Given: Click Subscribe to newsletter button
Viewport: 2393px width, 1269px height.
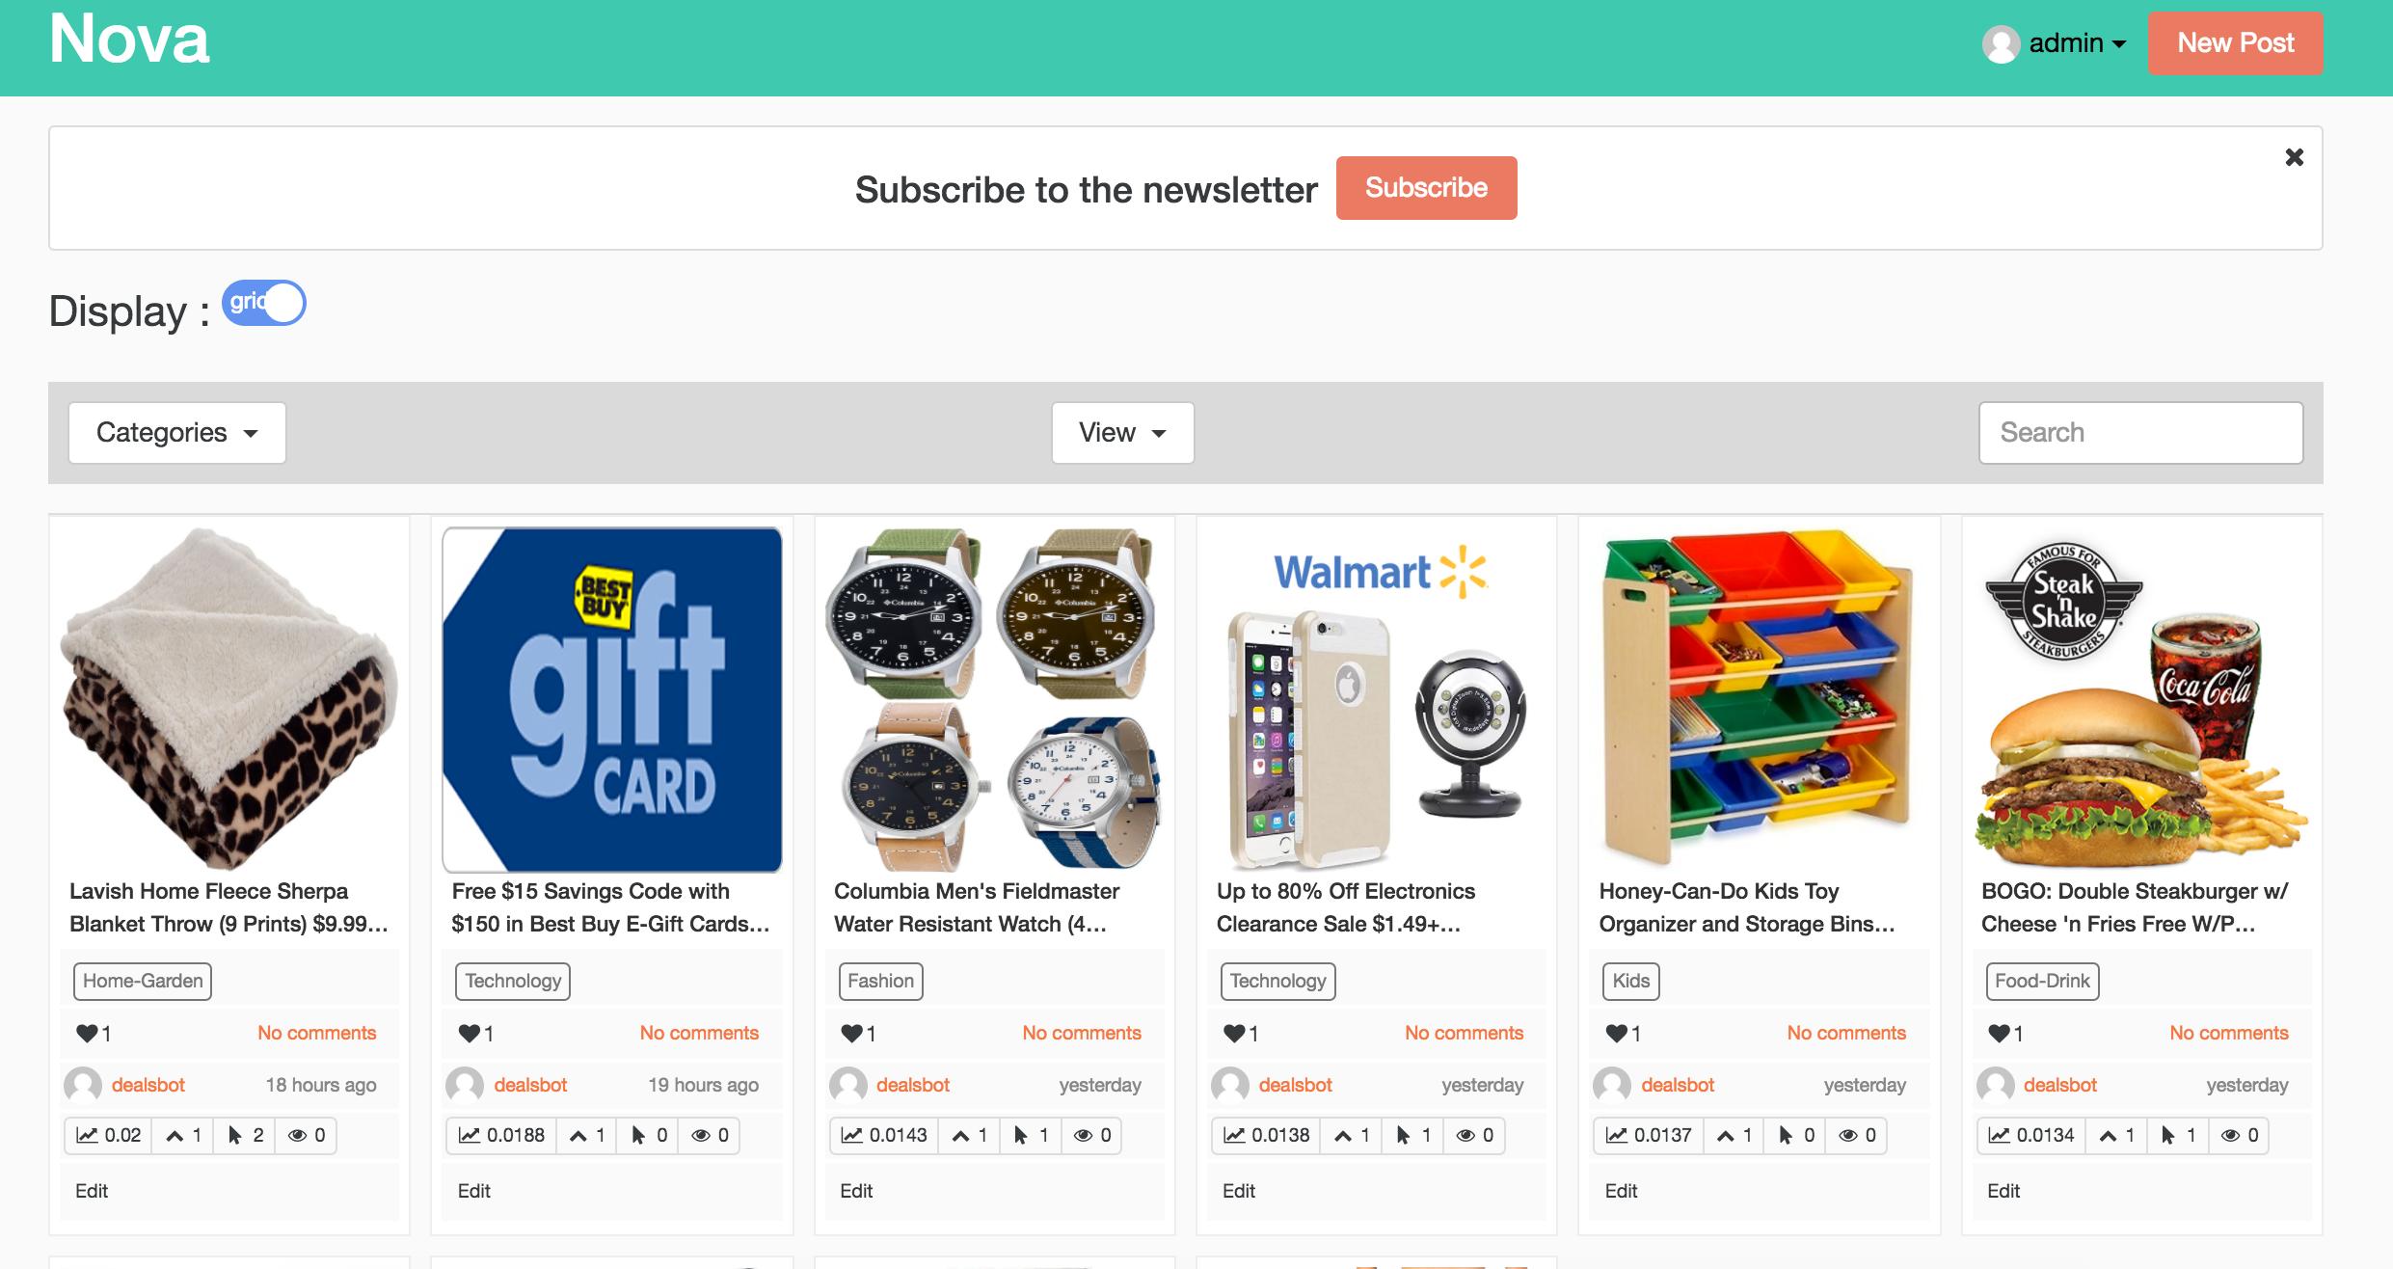Looking at the screenshot, I should click(x=1426, y=188).
